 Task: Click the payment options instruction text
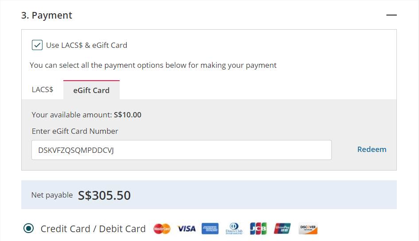[x=153, y=65]
